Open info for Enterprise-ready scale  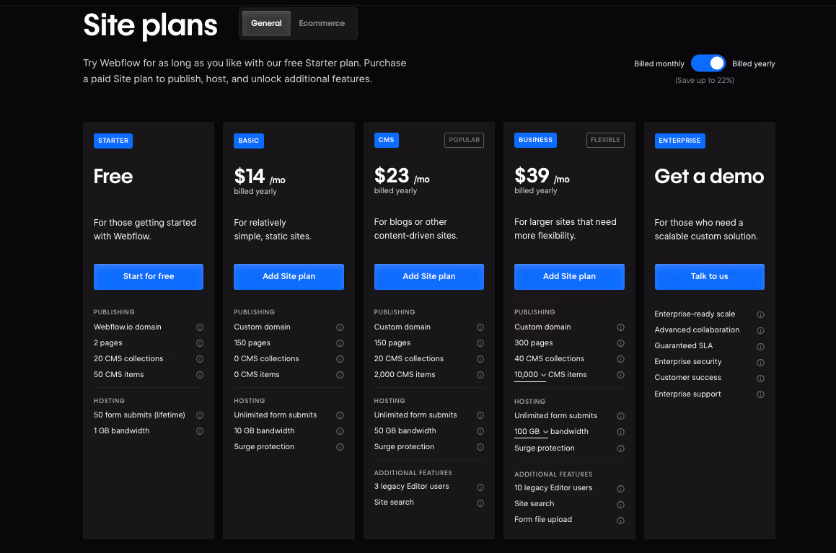[760, 315]
